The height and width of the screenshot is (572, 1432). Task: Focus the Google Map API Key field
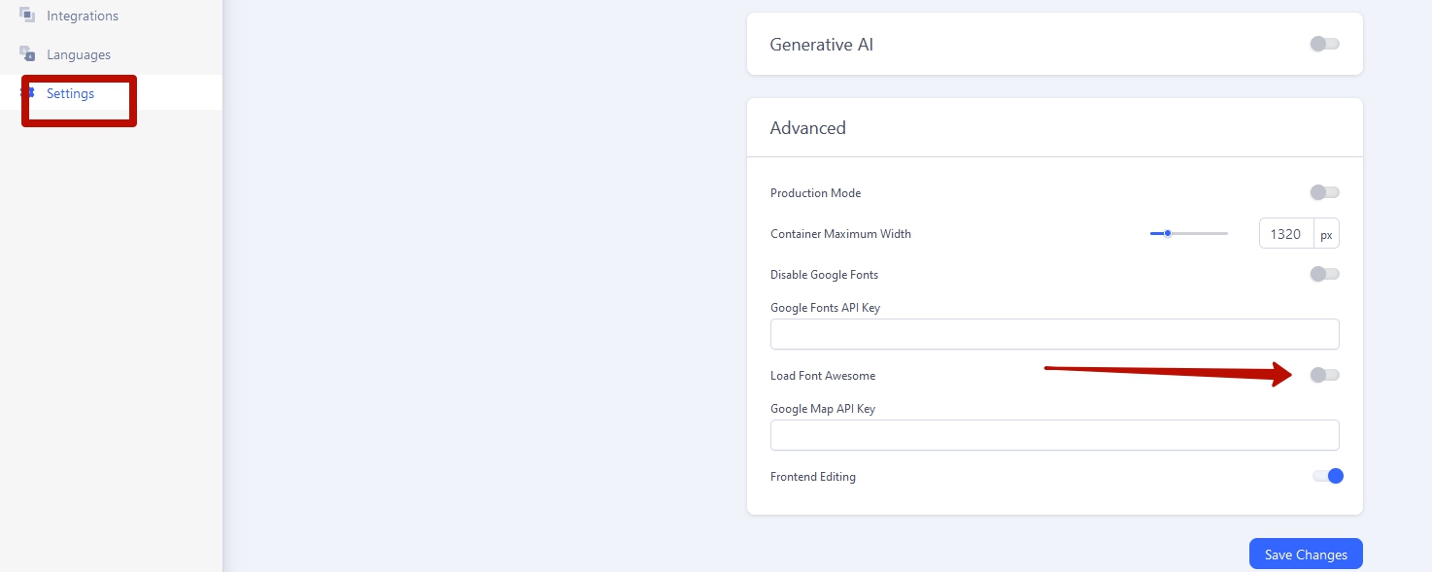click(x=1054, y=435)
